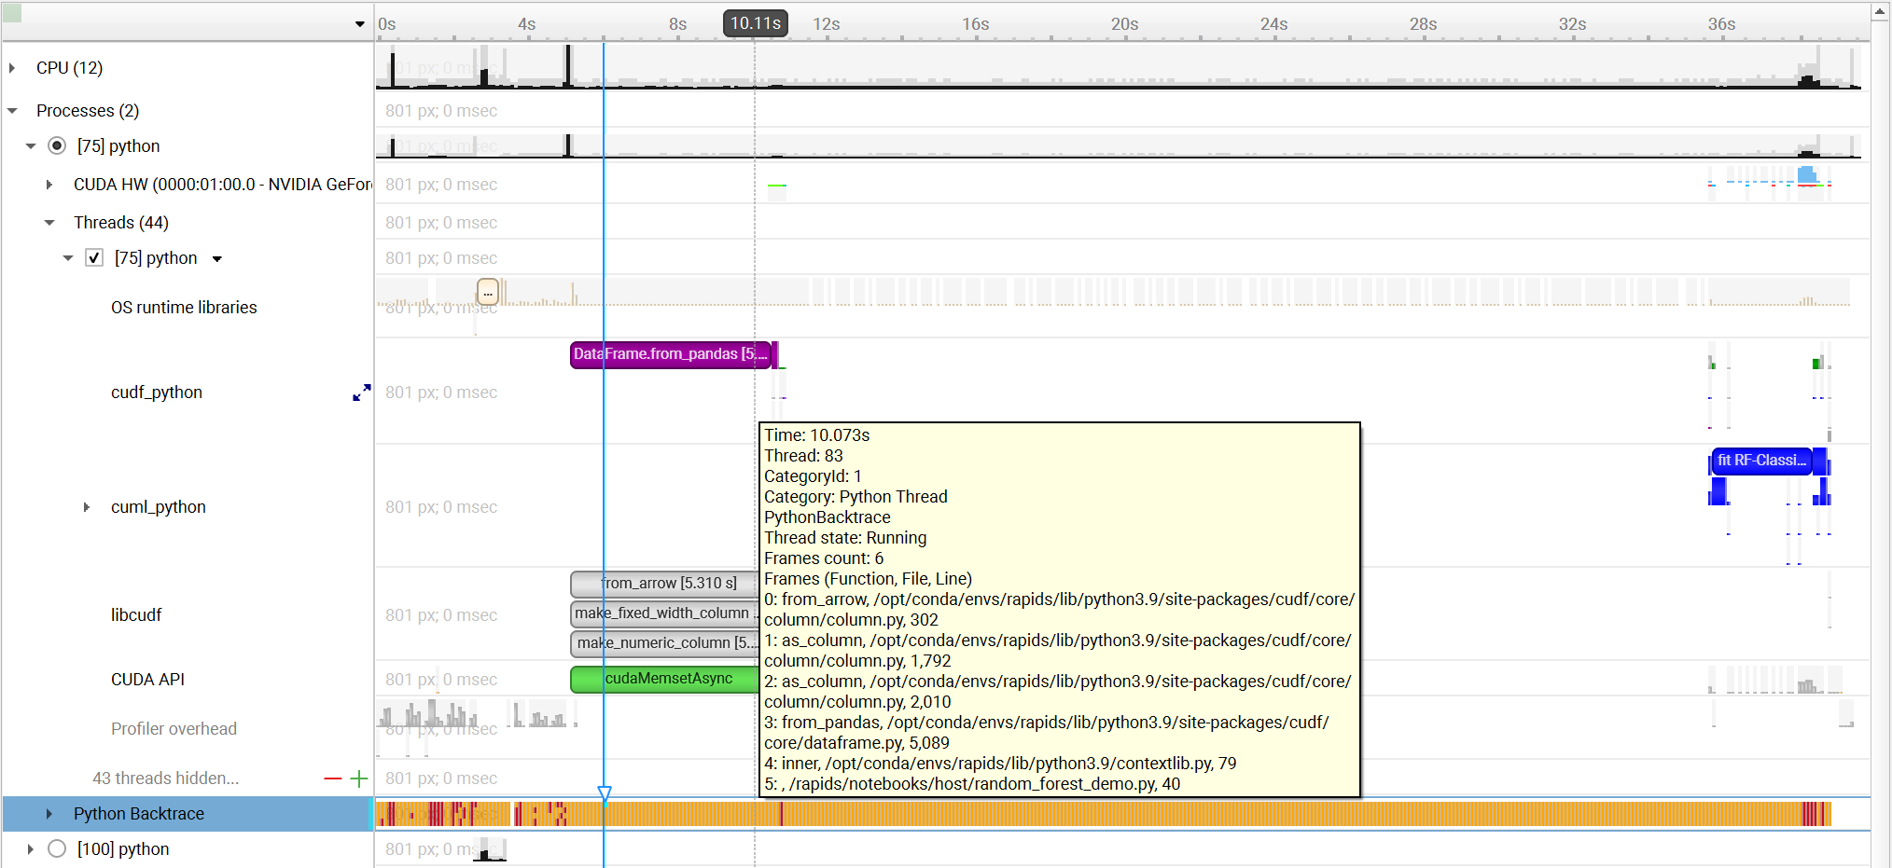Open the filter dropdown arrow above the row list
Image resolution: width=1892 pixels, height=868 pixels.
coord(359,23)
